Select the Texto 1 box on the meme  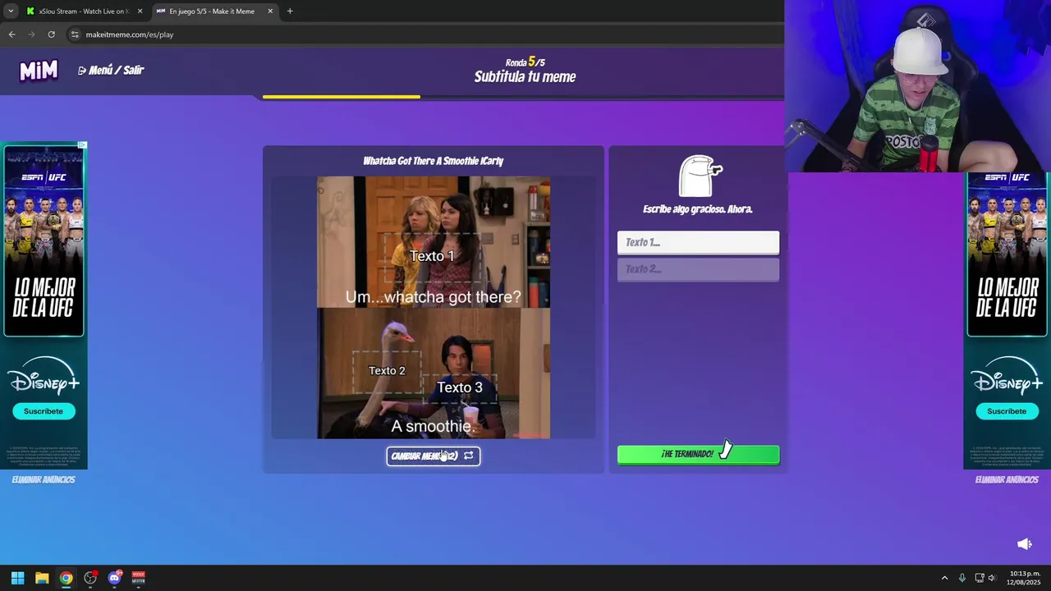[432, 256]
